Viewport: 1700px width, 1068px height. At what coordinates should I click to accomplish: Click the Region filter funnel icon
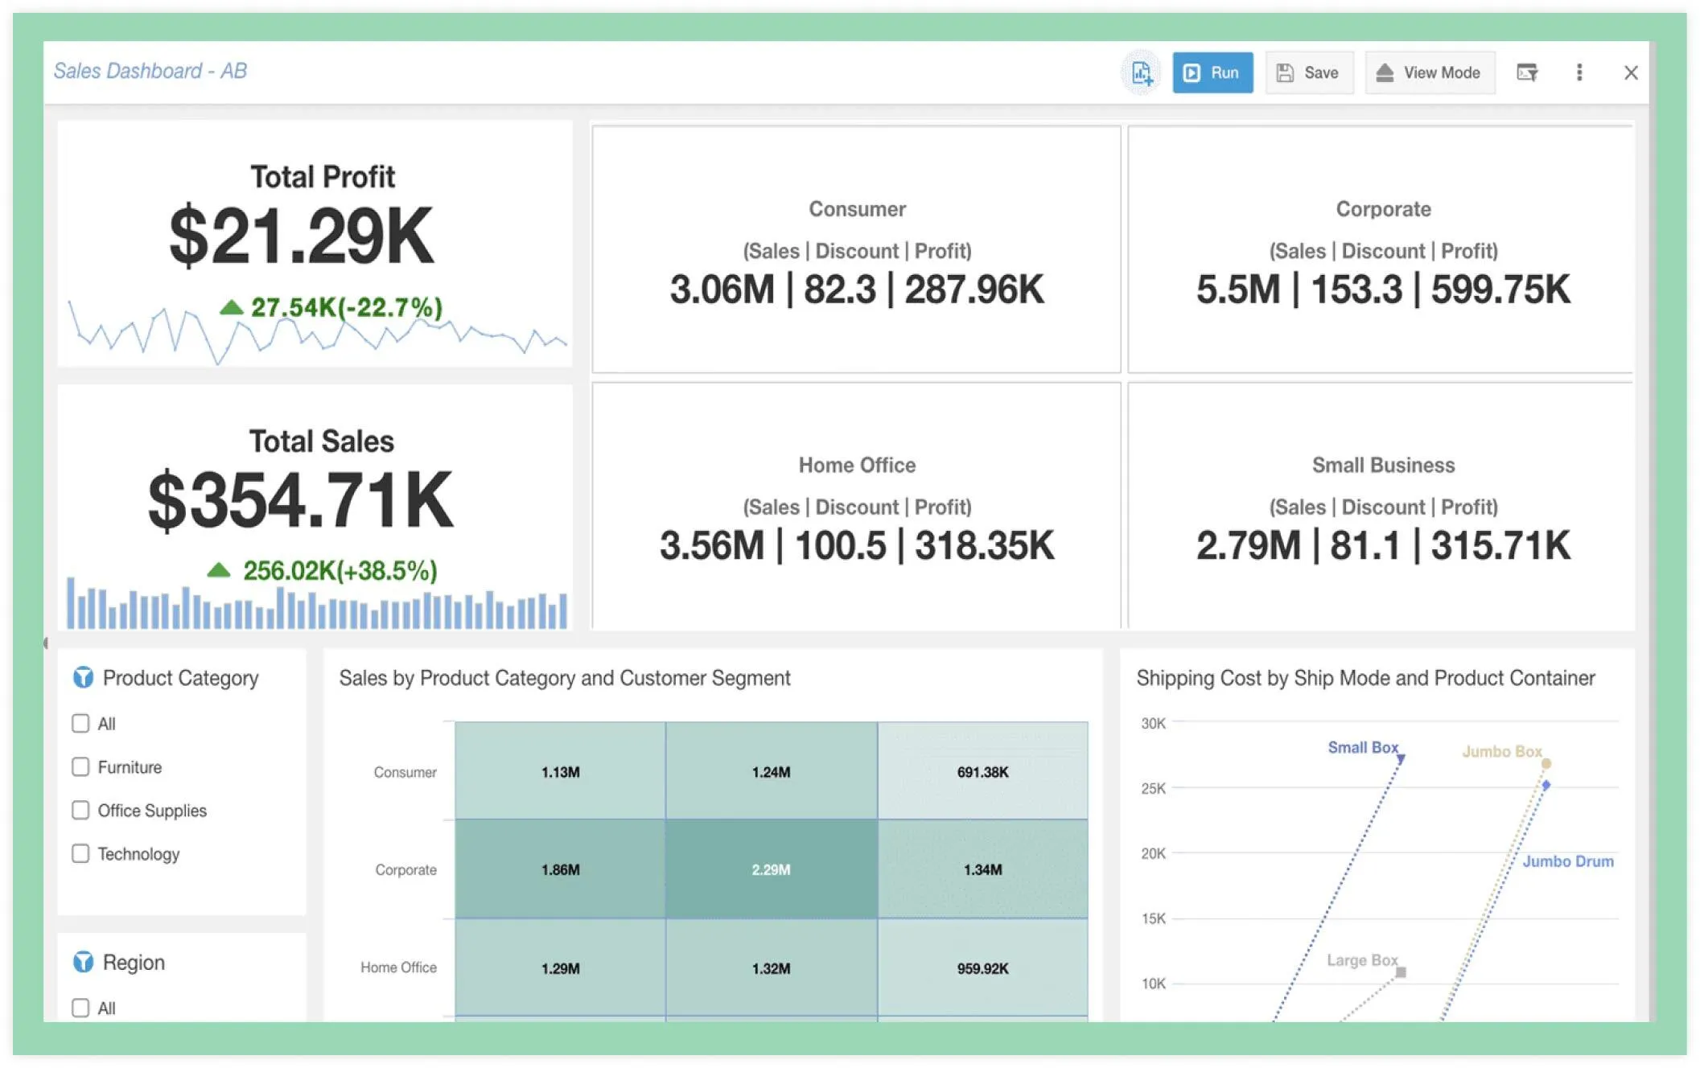pyautogui.click(x=83, y=962)
